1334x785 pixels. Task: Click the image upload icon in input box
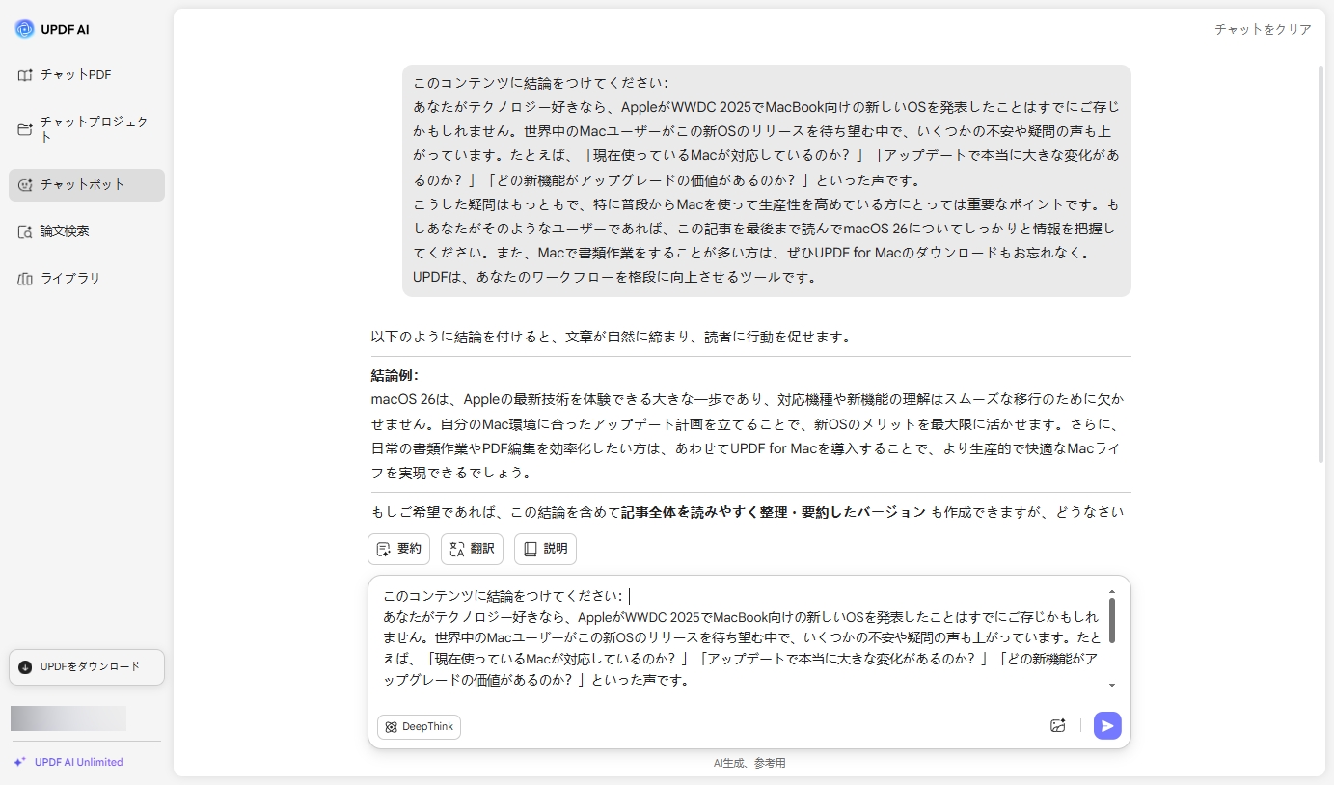tap(1057, 726)
